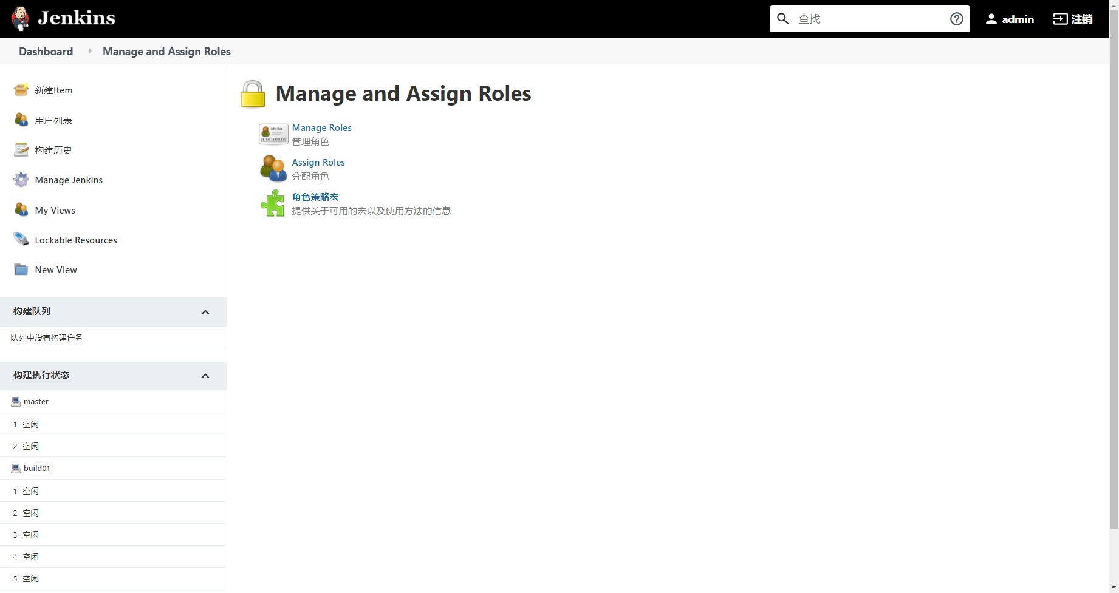Focus the 查找 search box
Image resolution: width=1119 pixels, height=593 pixels.
pos(870,19)
